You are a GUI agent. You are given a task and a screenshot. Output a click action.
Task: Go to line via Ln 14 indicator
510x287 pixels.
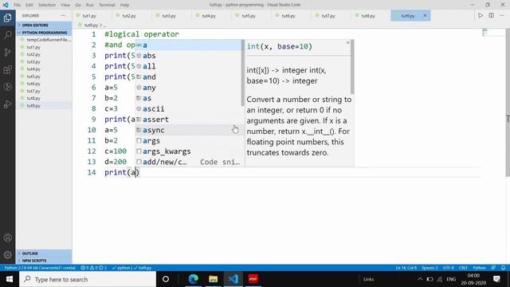[406, 268]
